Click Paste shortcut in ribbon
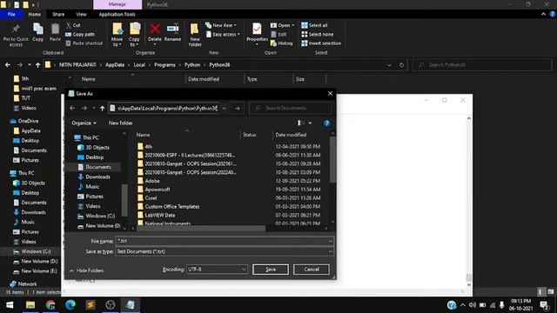557x313 pixels. (x=84, y=43)
